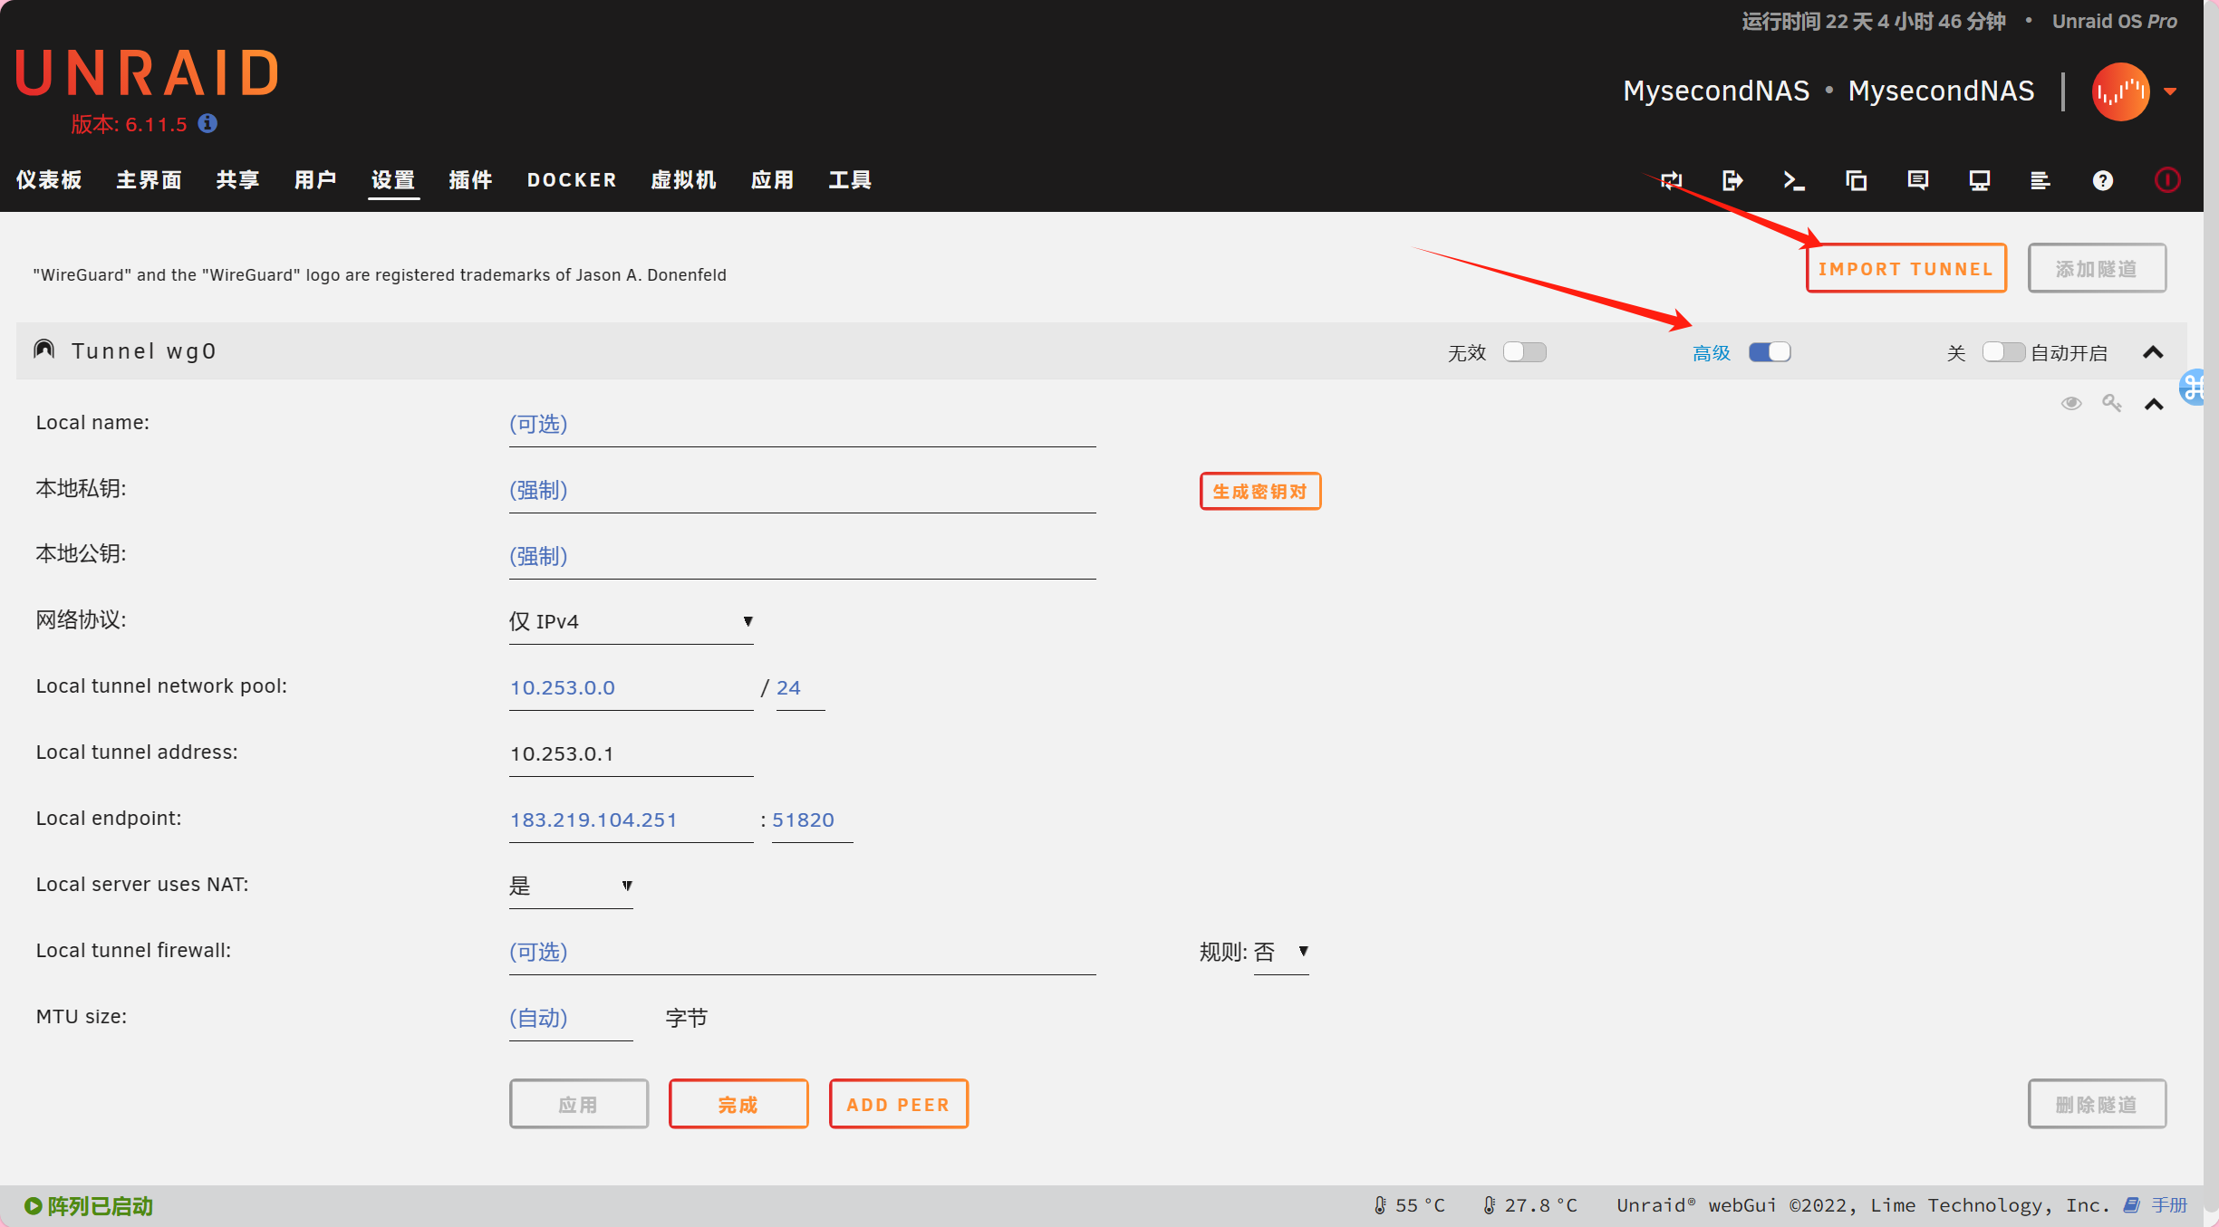Click the ADD PEER button
2219x1227 pixels.
pos(899,1105)
